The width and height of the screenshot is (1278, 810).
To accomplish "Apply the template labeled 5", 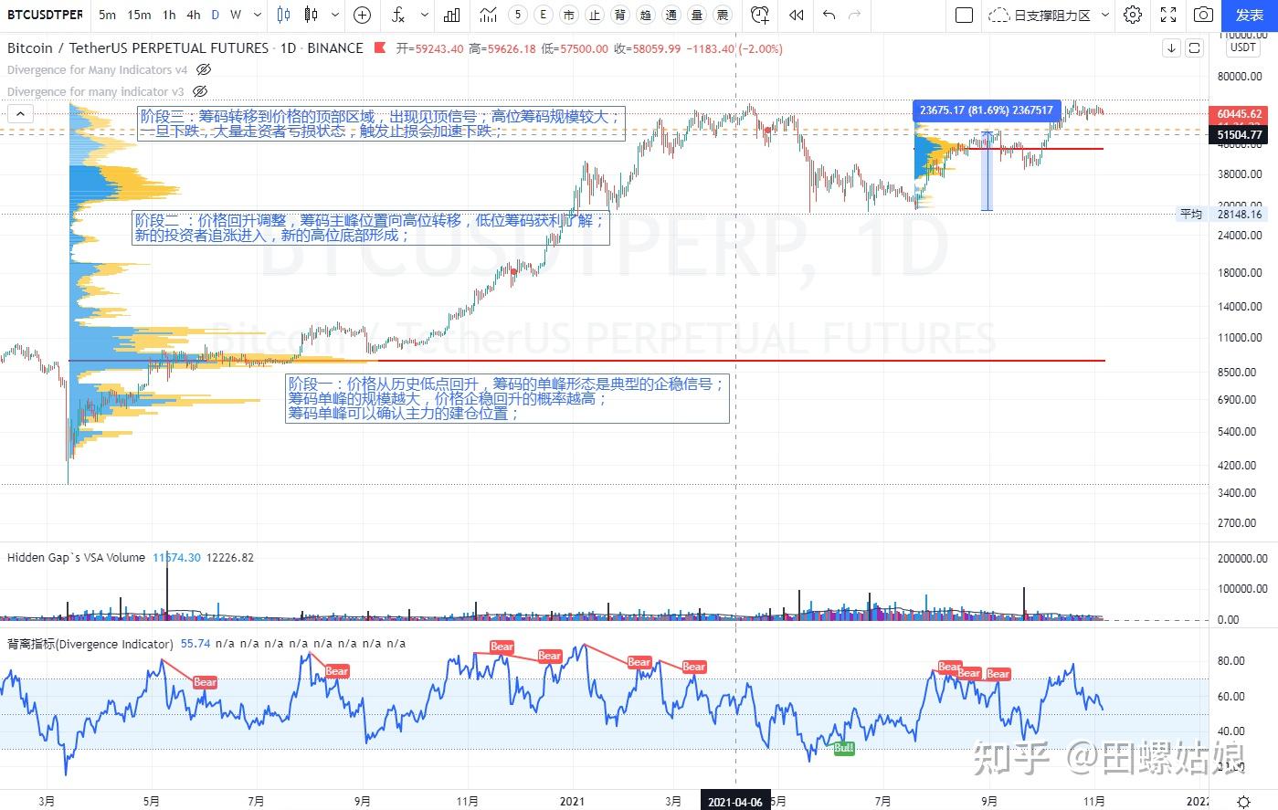I will click(519, 15).
